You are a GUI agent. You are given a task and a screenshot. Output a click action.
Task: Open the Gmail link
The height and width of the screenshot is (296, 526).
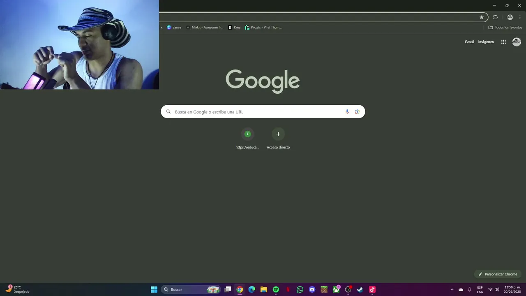coord(469,42)
